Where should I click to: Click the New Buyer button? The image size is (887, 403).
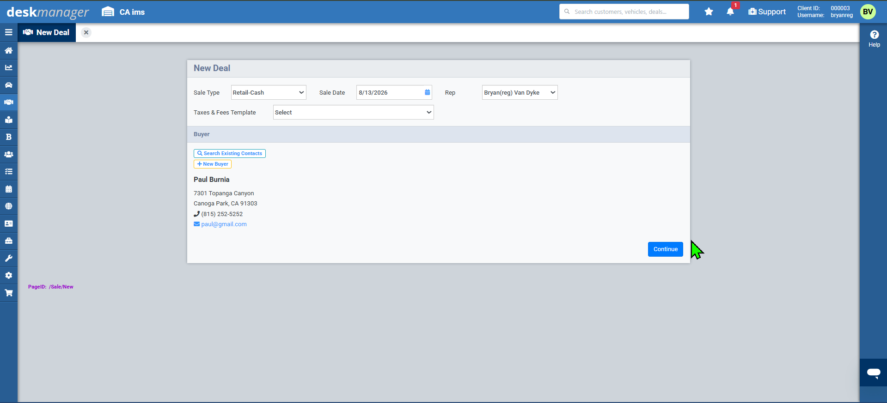[213, 164]
